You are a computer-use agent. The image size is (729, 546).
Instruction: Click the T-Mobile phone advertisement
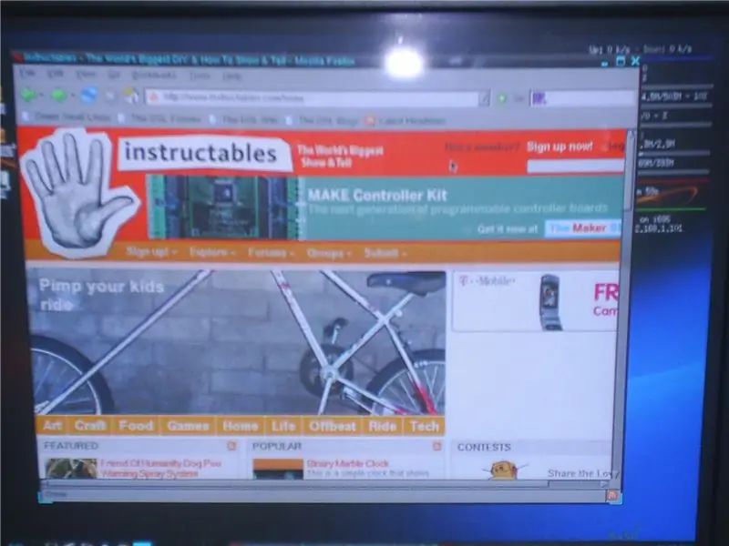[536, 301]
